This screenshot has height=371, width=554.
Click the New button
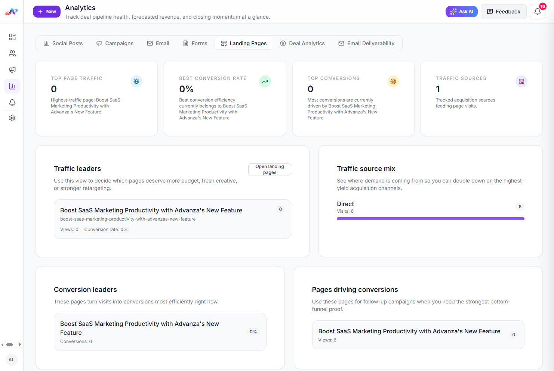[x=47, y=12]
